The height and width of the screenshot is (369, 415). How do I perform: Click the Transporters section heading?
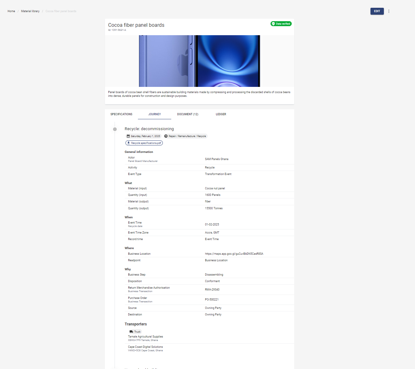(136, 324)
